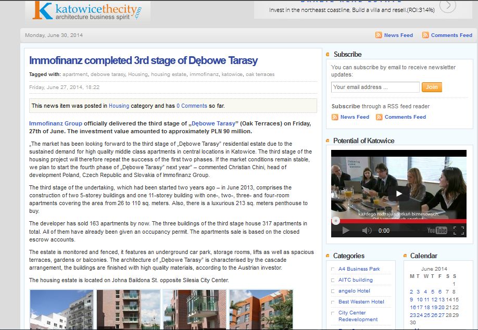Click RSS icon beside Subscribe panel Comments Feed
This screenshot has width=478, height=330.
(379, 117)
